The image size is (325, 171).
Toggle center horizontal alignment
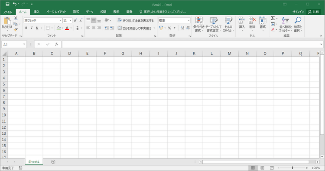(x=94, y=28)
